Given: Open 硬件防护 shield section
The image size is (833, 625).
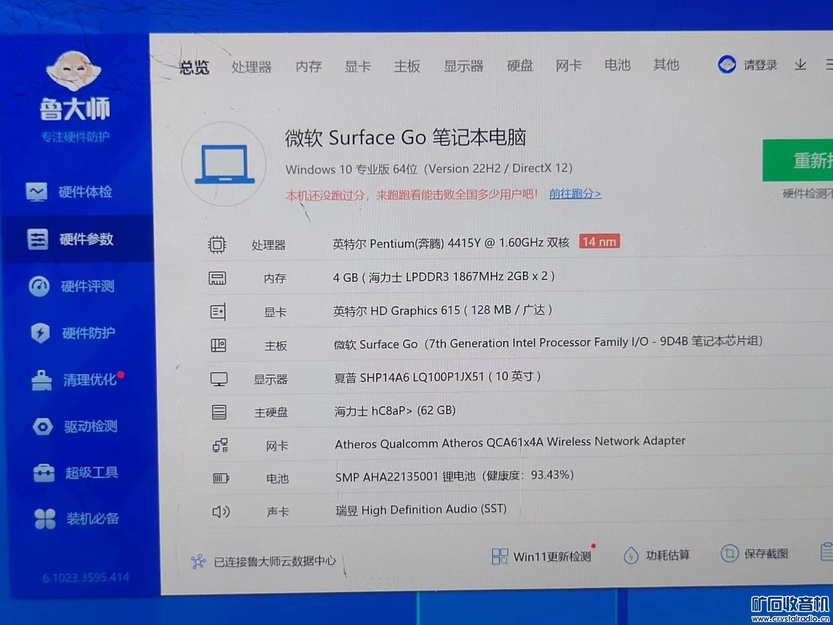Looking at the screenshot, I should click(73, 333).
